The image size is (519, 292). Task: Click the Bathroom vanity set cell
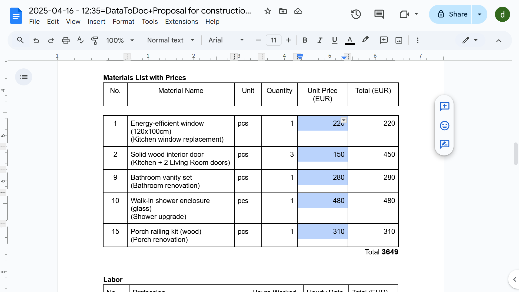pyautogui.click(x=181, y=181)
